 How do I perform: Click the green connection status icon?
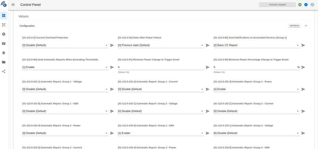click(300, 5)
